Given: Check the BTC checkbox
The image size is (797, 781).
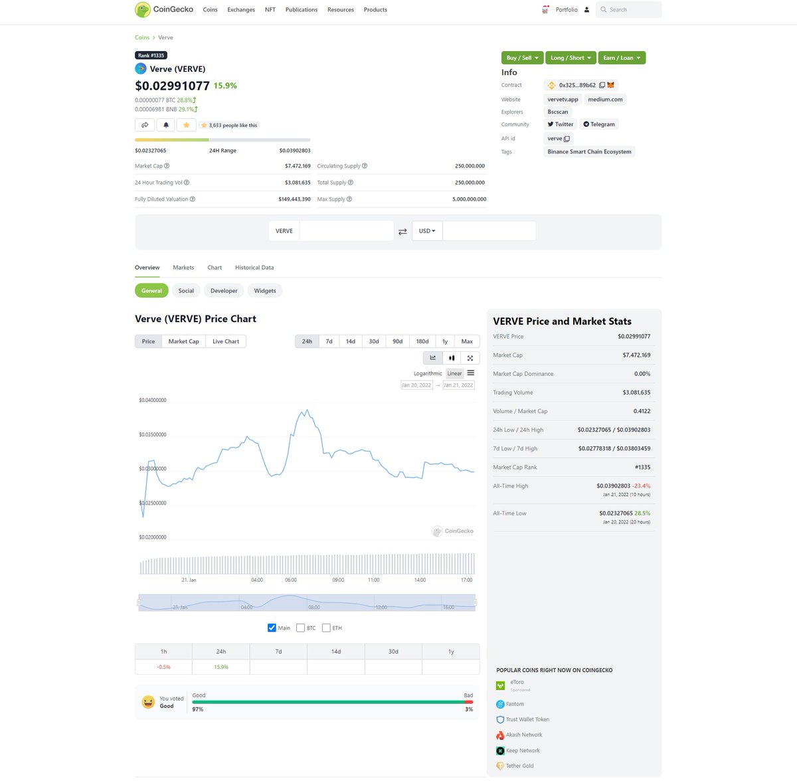Looking at the screenshot, I should coord(300,628).
